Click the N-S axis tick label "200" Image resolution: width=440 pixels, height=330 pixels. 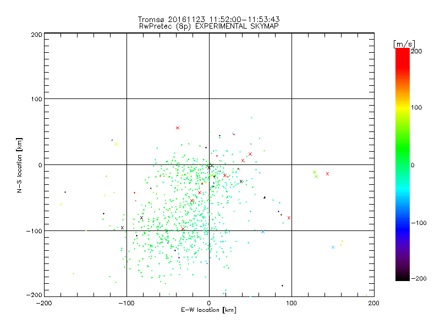[x=36, y=35]
